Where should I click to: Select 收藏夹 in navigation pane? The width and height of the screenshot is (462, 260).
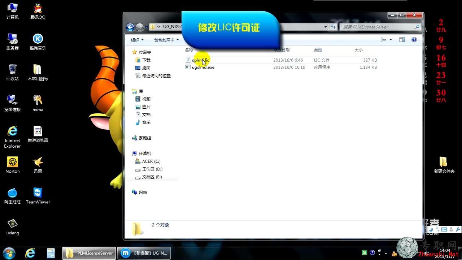pos(145,52)
